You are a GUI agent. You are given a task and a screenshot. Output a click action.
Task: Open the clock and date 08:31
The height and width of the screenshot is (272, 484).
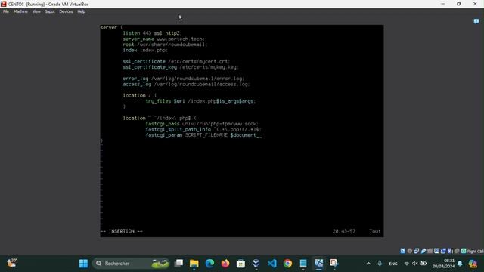click(444, 264)
